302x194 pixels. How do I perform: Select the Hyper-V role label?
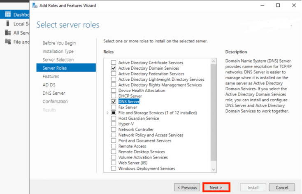(126, 124)
